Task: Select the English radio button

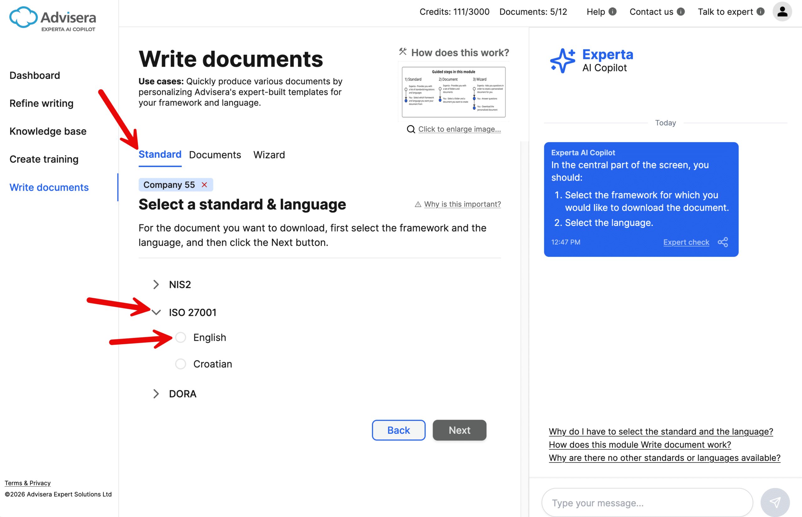Action: coord(180,337)
